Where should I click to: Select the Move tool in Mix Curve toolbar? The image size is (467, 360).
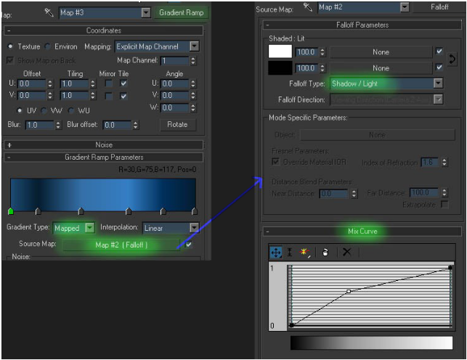(x=275, y=253)
